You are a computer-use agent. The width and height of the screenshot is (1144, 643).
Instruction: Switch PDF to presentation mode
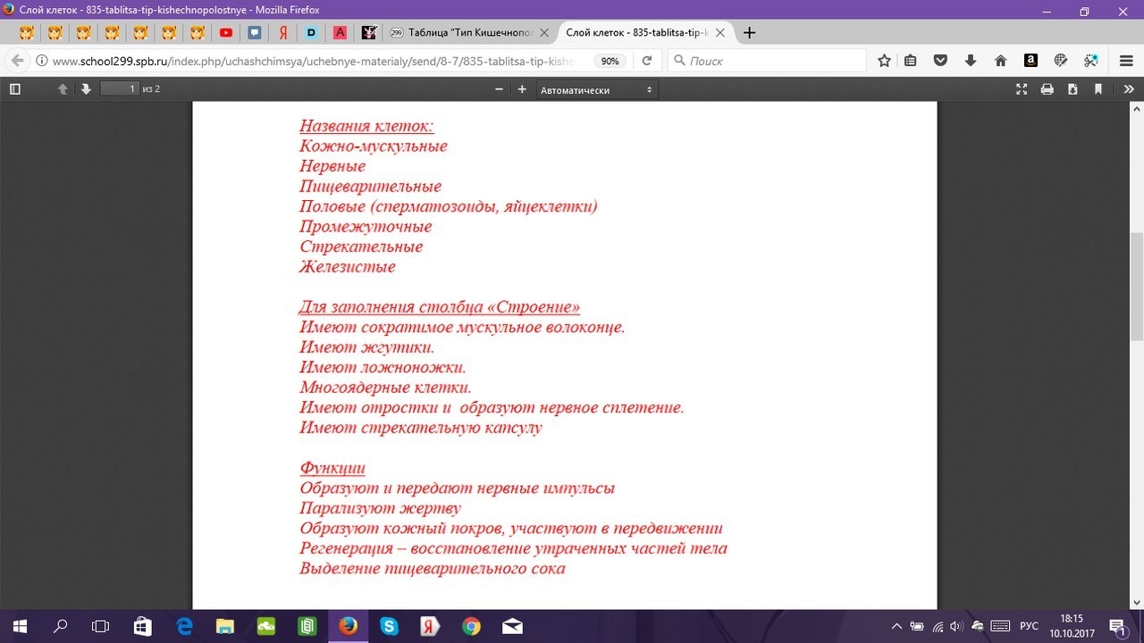pos(1022,89)
